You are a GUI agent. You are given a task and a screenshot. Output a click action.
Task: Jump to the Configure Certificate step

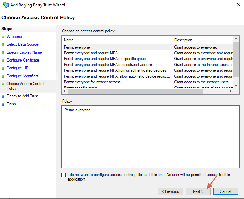click(23, 60)
